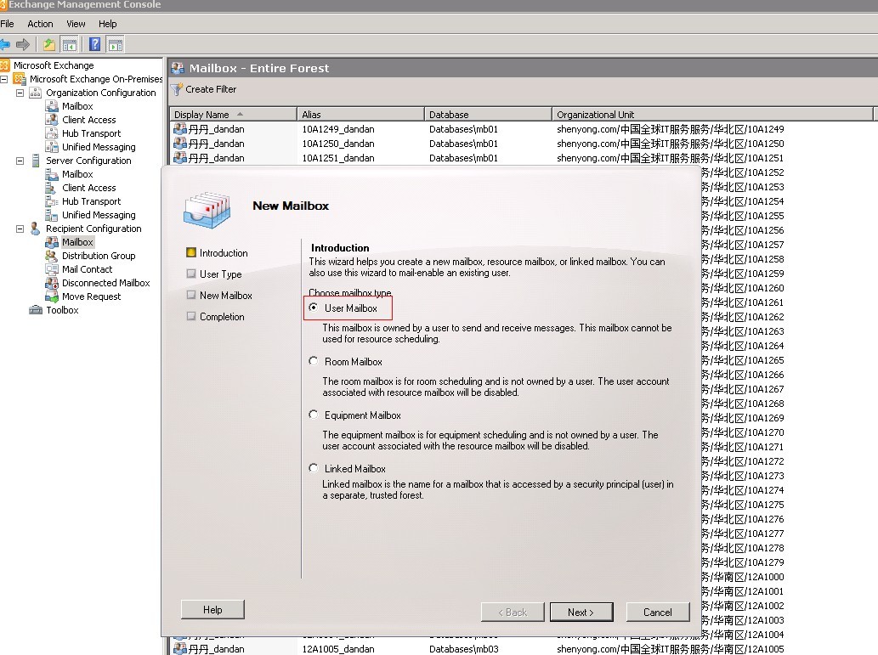Click the Organization Configuration node icon

pos(36,93)
